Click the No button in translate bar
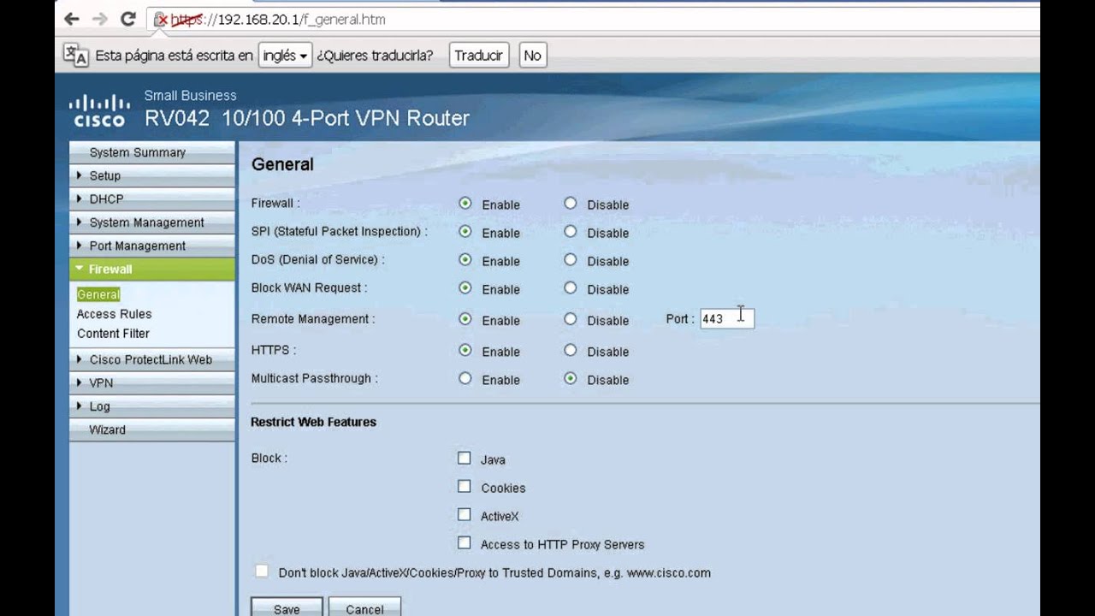This screenshot has width=1095, height=616. pyautogui.click(x=532, y=56)
